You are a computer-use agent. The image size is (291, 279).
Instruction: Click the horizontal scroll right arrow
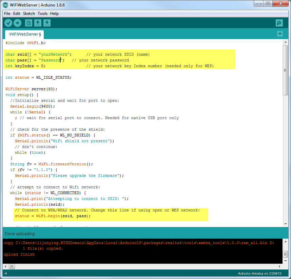click(280, 266)
